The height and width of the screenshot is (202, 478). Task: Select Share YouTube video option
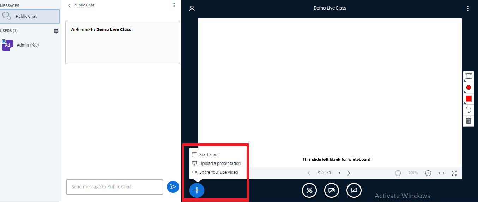(x=218, y=172)
